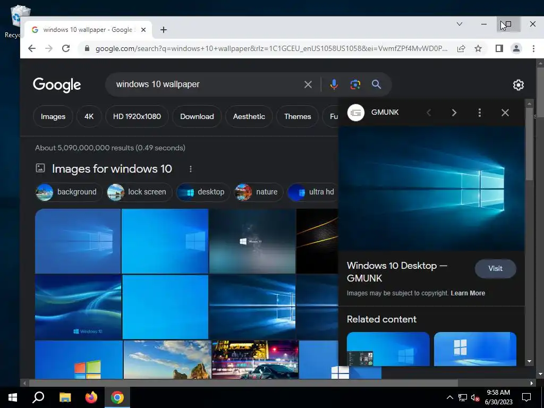Select the Download filter chip
This screenshot has width=544, height=408.
coord(197,116)
